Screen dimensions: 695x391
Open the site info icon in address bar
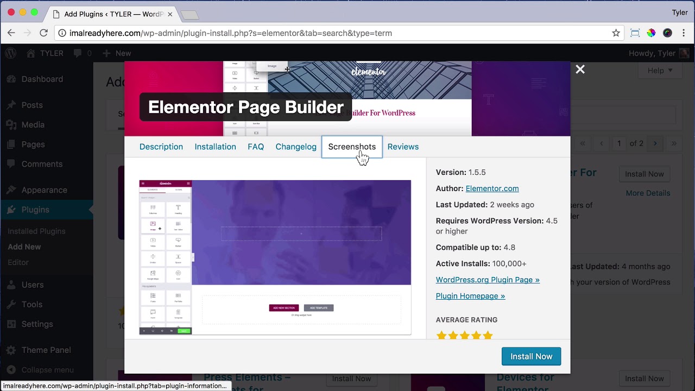point(62,33)
